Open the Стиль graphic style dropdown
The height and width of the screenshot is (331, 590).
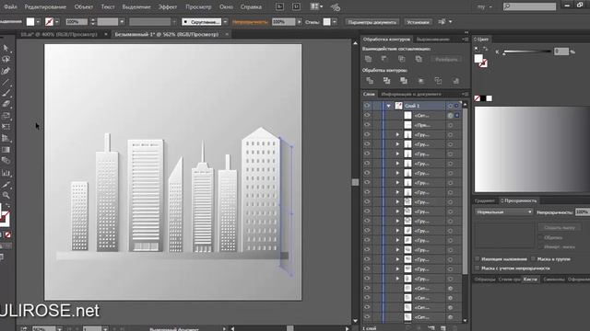tap(335, 22)
